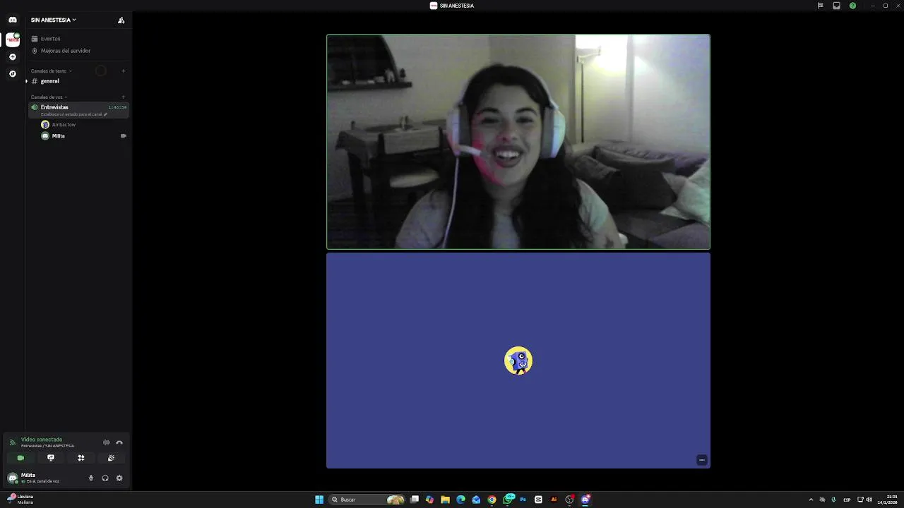Viewport: 904px width, 508px height.
Task: Open the soundboard icon
Action: tap(112, 458)
